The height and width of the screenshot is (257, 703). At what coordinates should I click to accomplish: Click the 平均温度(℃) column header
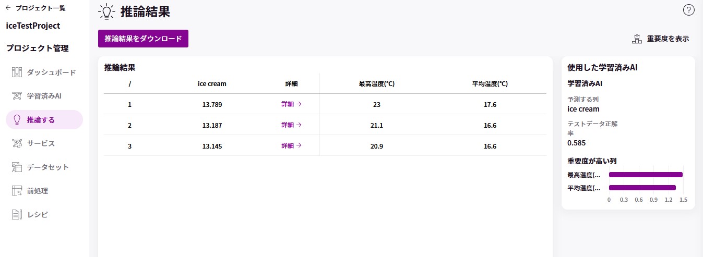pyautogui.click(x=490, y=83)
